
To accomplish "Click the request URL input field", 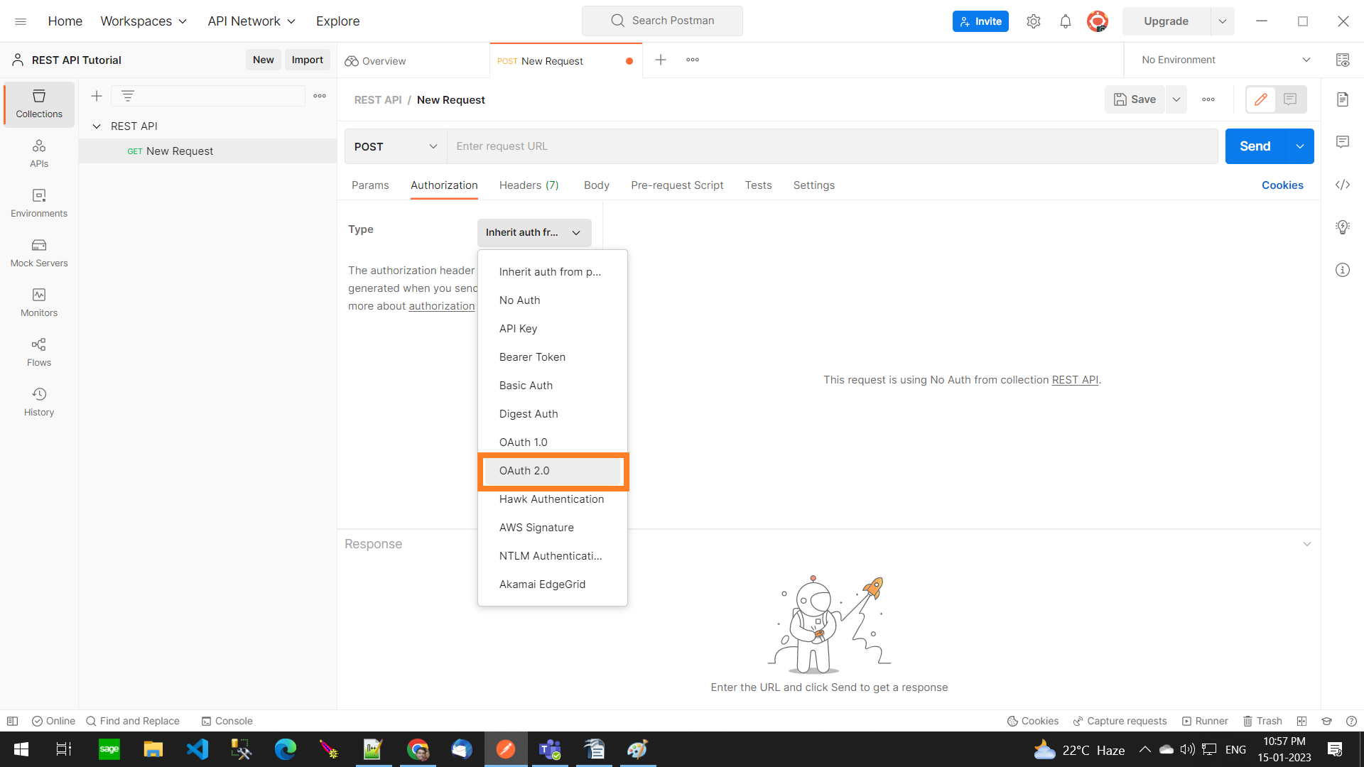I will (x=832, y=146).
